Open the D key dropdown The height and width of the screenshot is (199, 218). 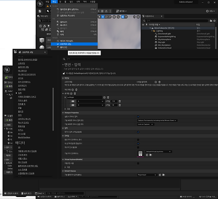[x=90, y=105]
